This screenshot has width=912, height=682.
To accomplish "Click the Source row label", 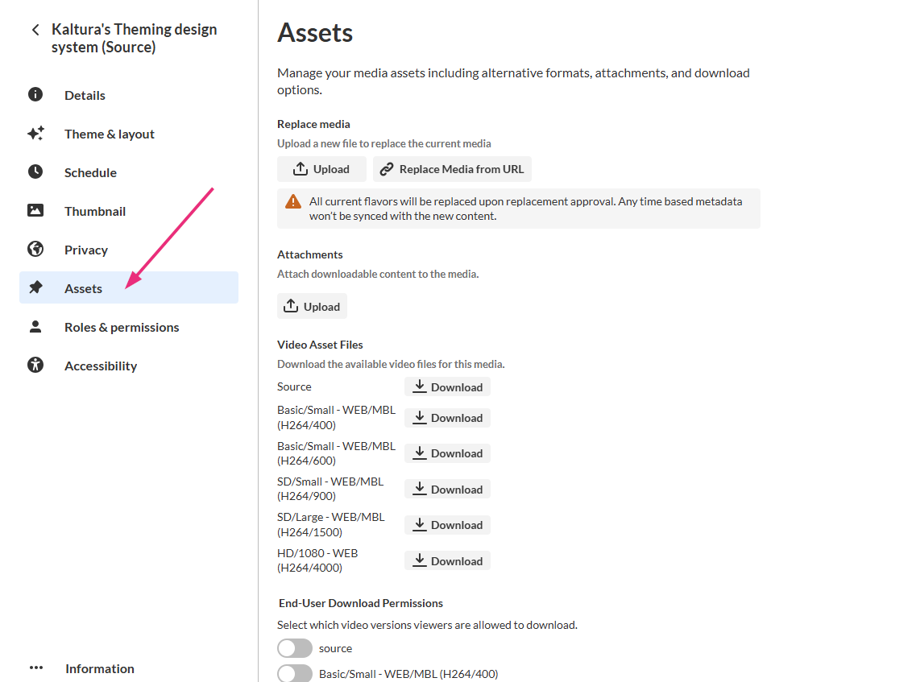I will [294, 386].
